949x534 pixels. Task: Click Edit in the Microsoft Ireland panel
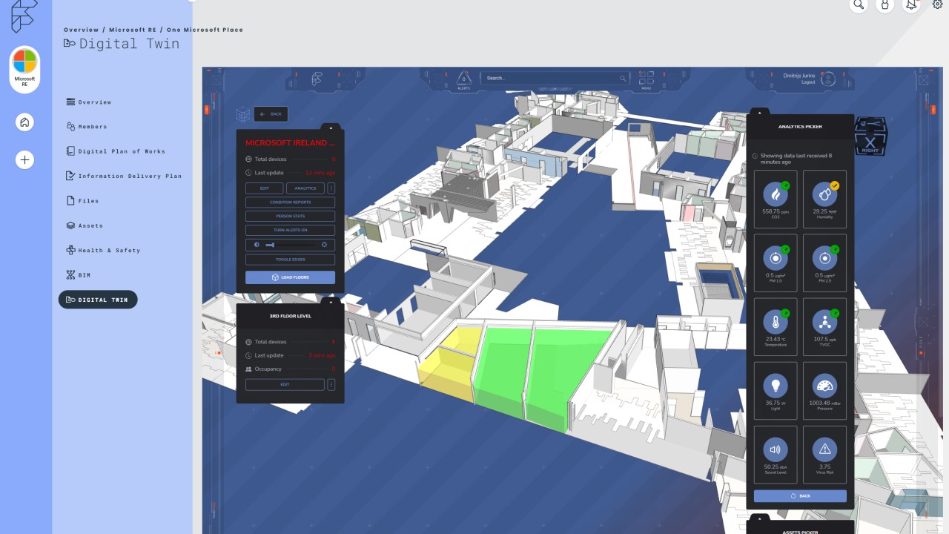click(x=265, y=188)
